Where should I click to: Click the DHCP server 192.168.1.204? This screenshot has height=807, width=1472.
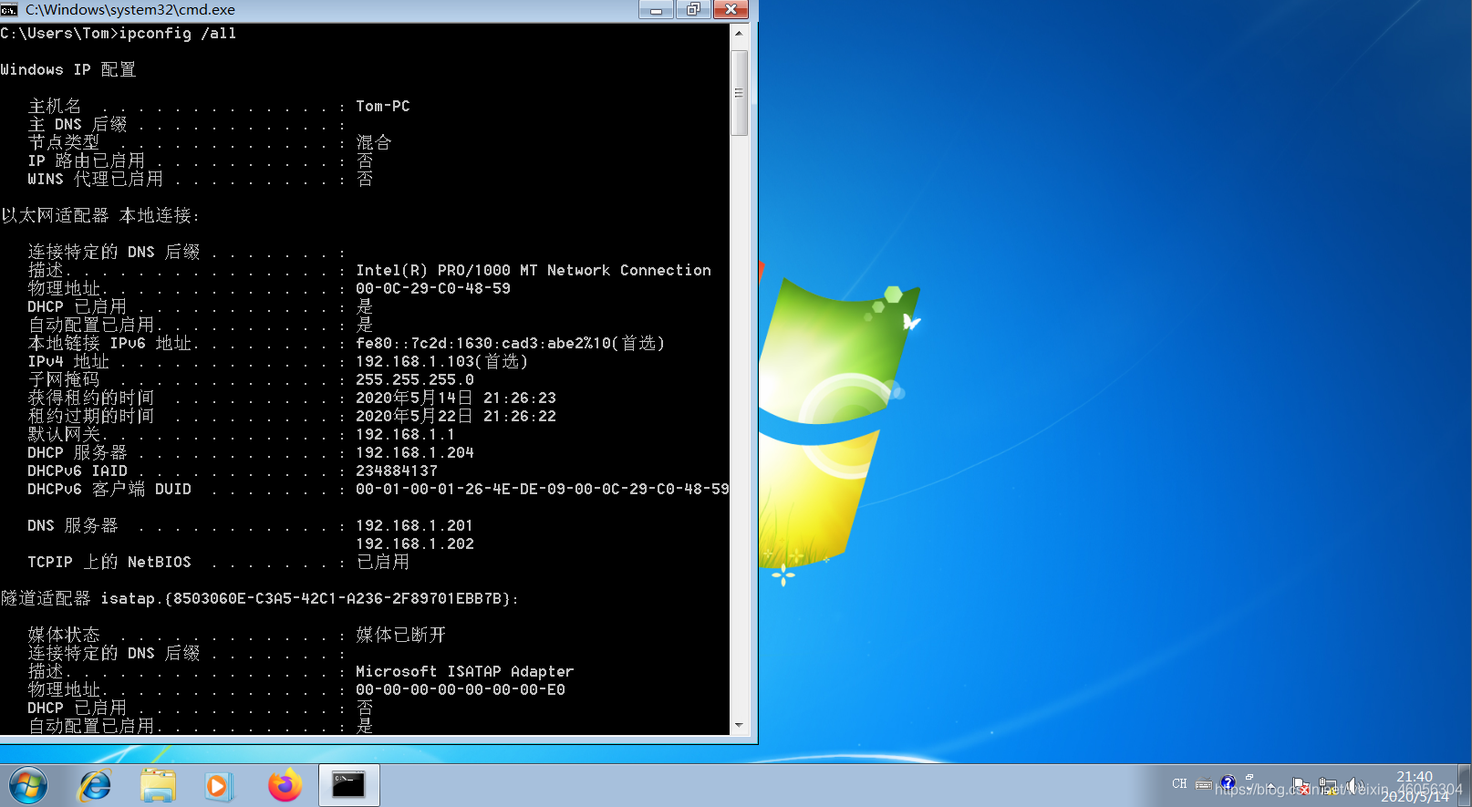point(415,453)
